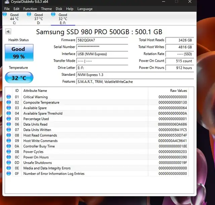Screen dimensions: 215x205
Task: Click status orb of Data Units Written row
Action: pos(9,130)
